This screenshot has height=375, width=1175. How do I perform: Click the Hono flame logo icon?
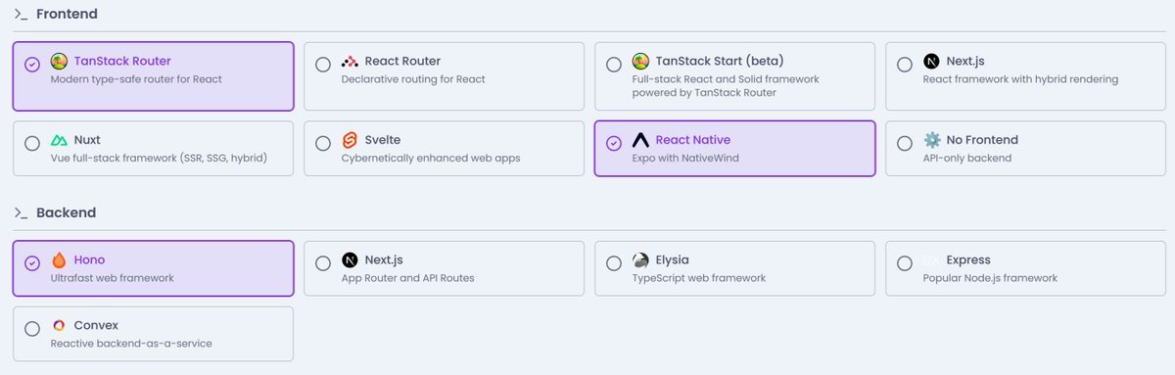click(59, 260)
